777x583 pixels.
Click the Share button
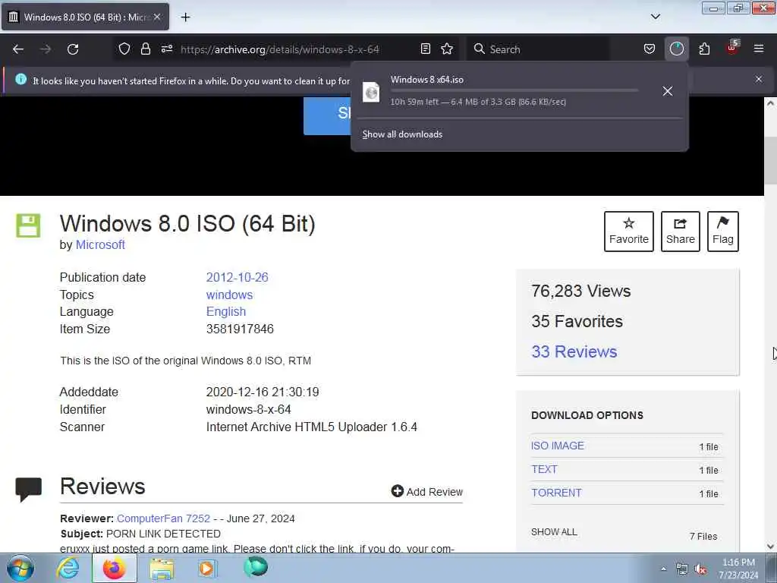tap(681, 232)
